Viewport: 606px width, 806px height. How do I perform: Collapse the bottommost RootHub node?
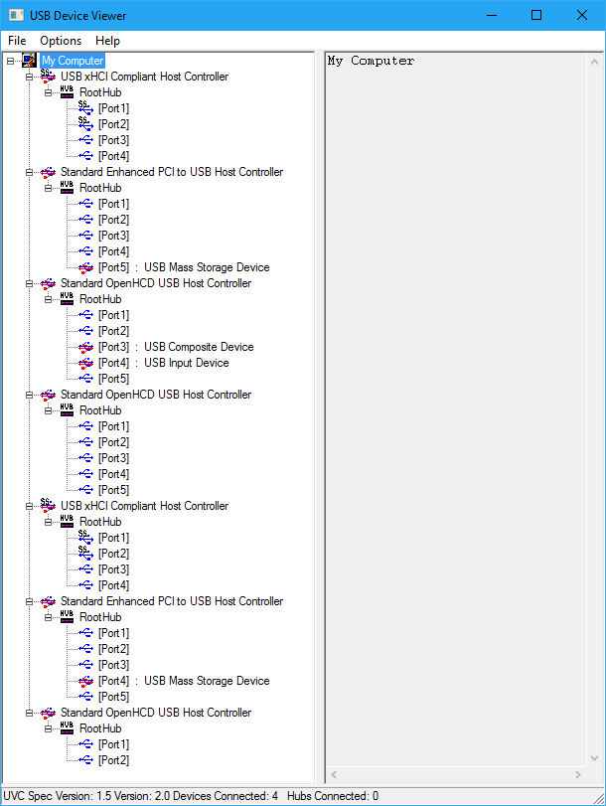pos(48,728)
